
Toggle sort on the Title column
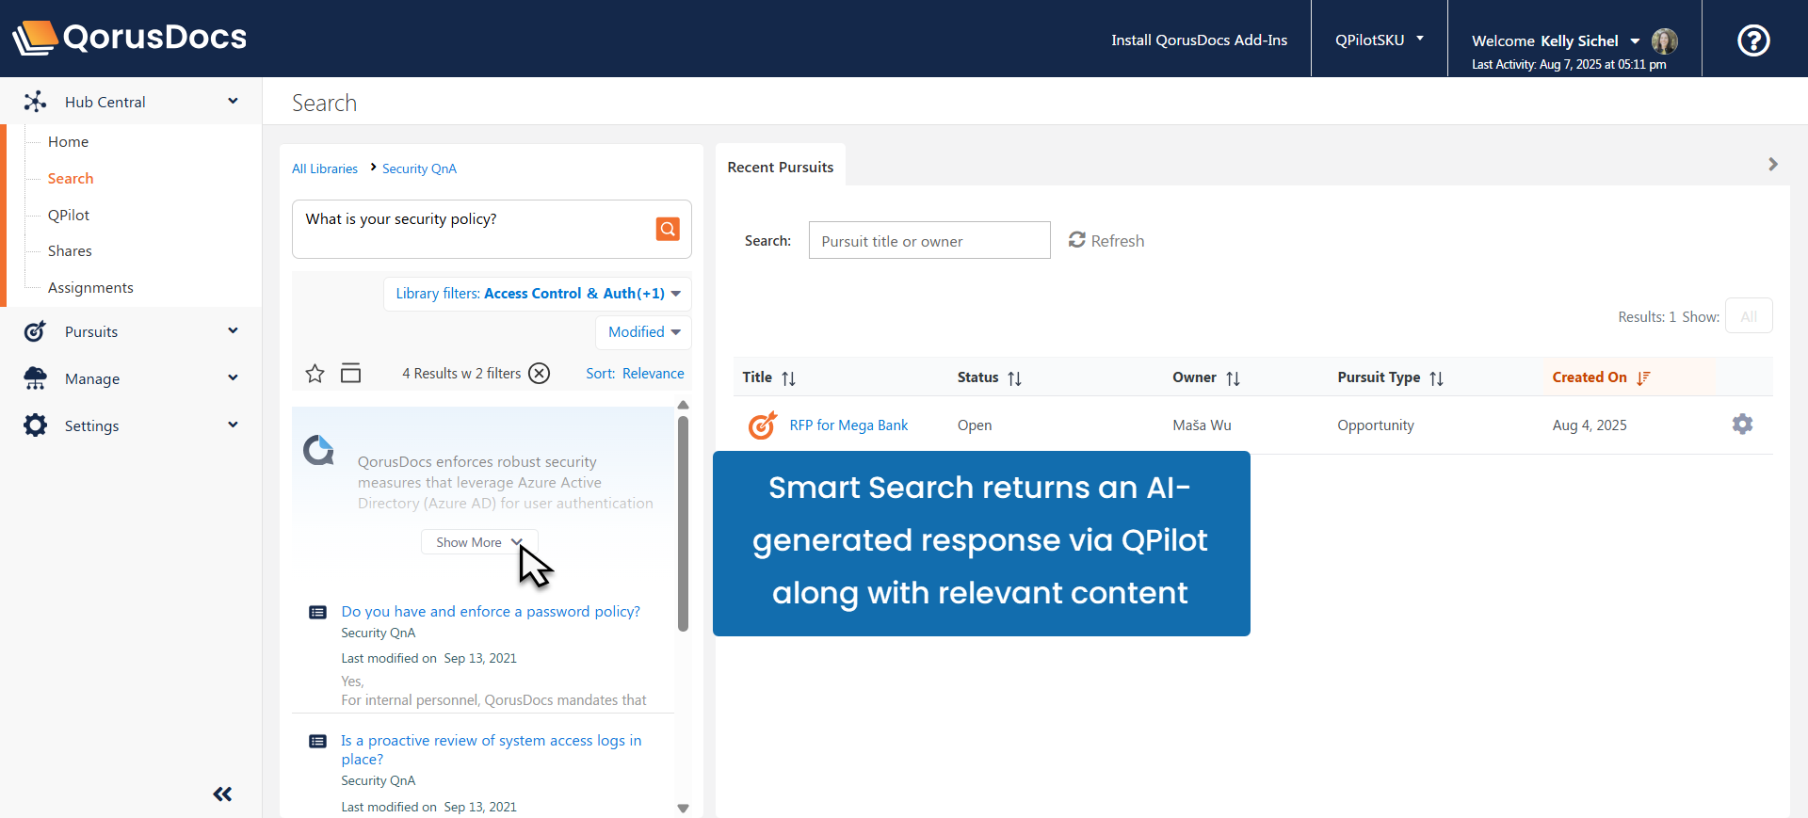tap(788, 378)
